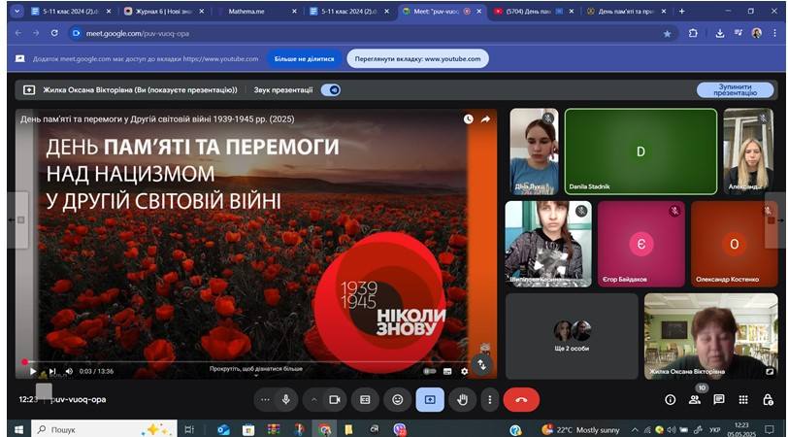Open the chat panel icon

[719, 399]
